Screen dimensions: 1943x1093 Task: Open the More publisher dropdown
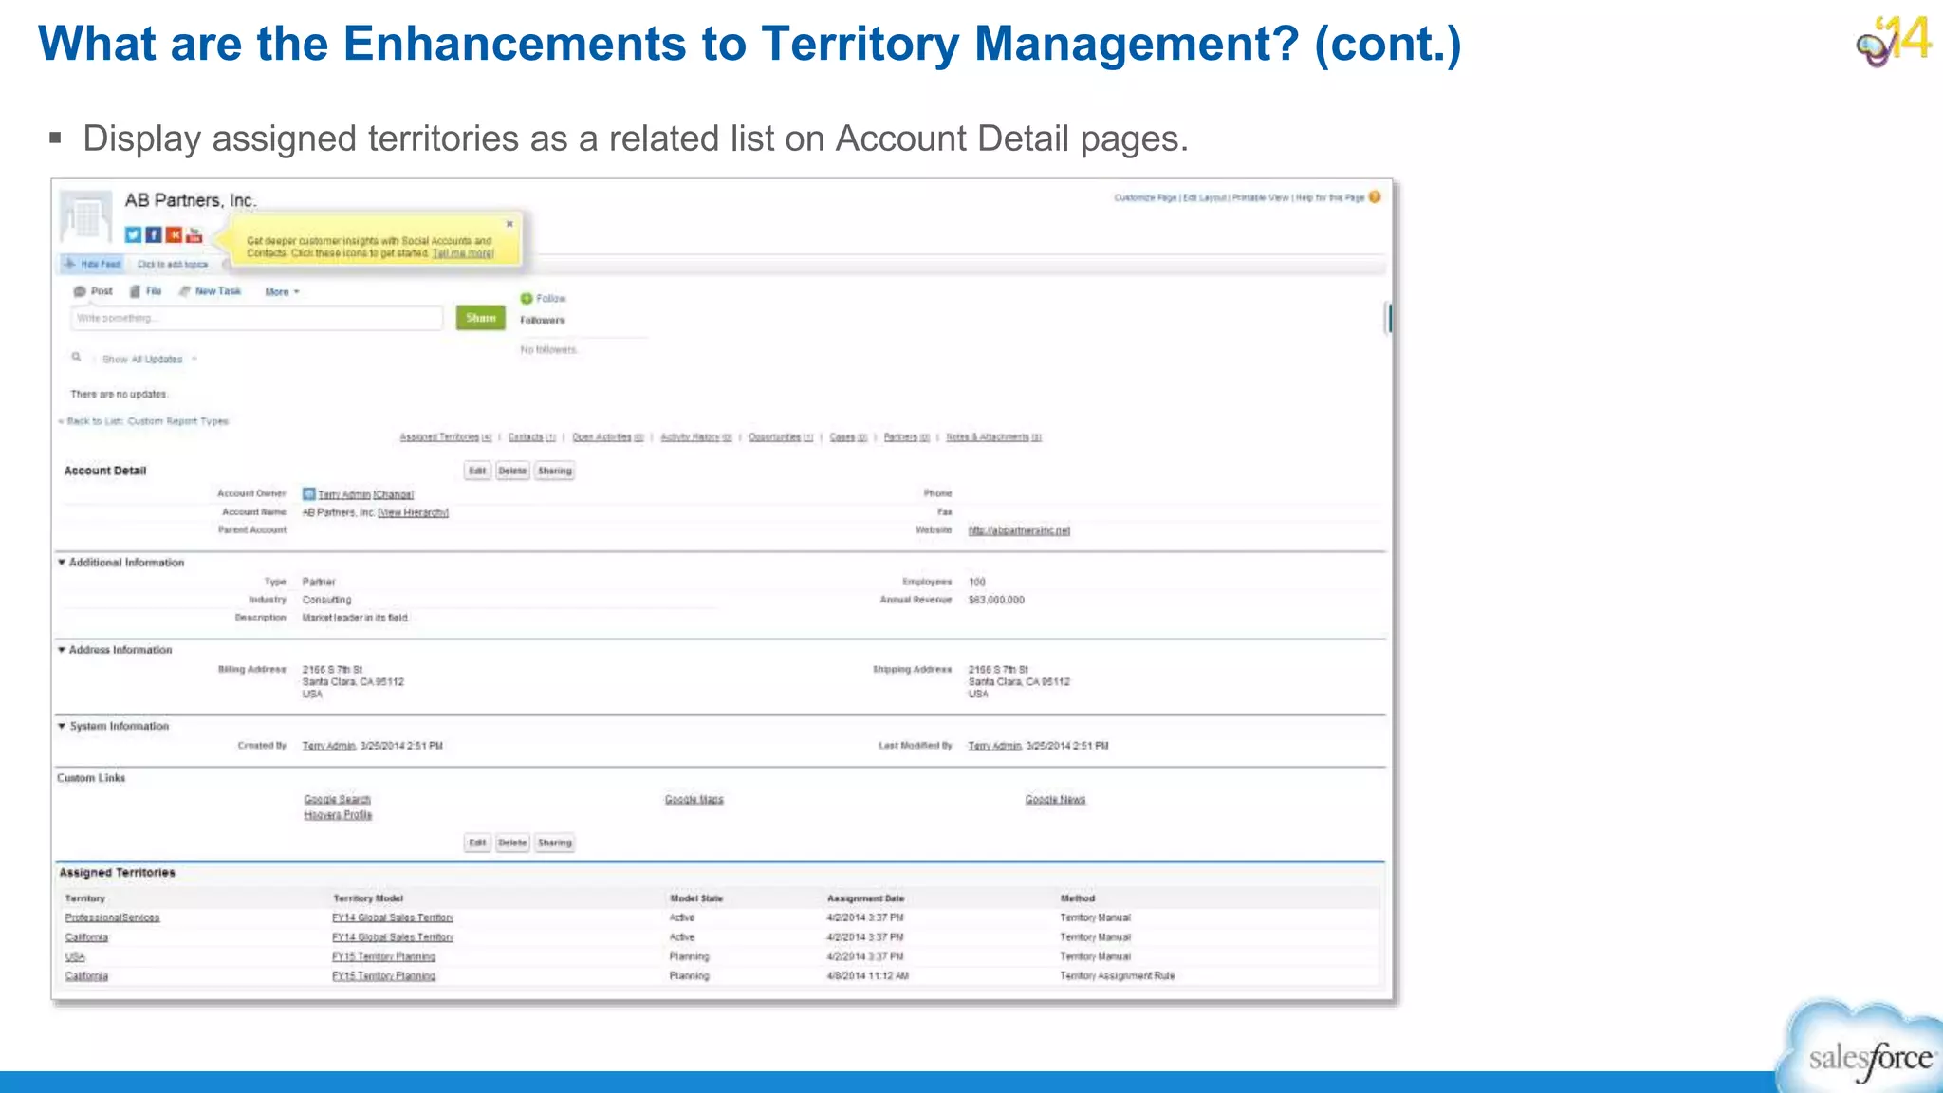[x=282, y=292]
